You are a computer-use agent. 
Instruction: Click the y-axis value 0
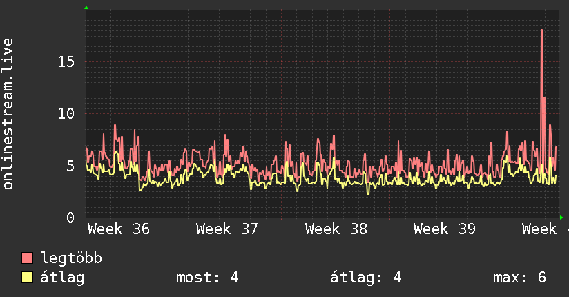[x=70, y=218]
